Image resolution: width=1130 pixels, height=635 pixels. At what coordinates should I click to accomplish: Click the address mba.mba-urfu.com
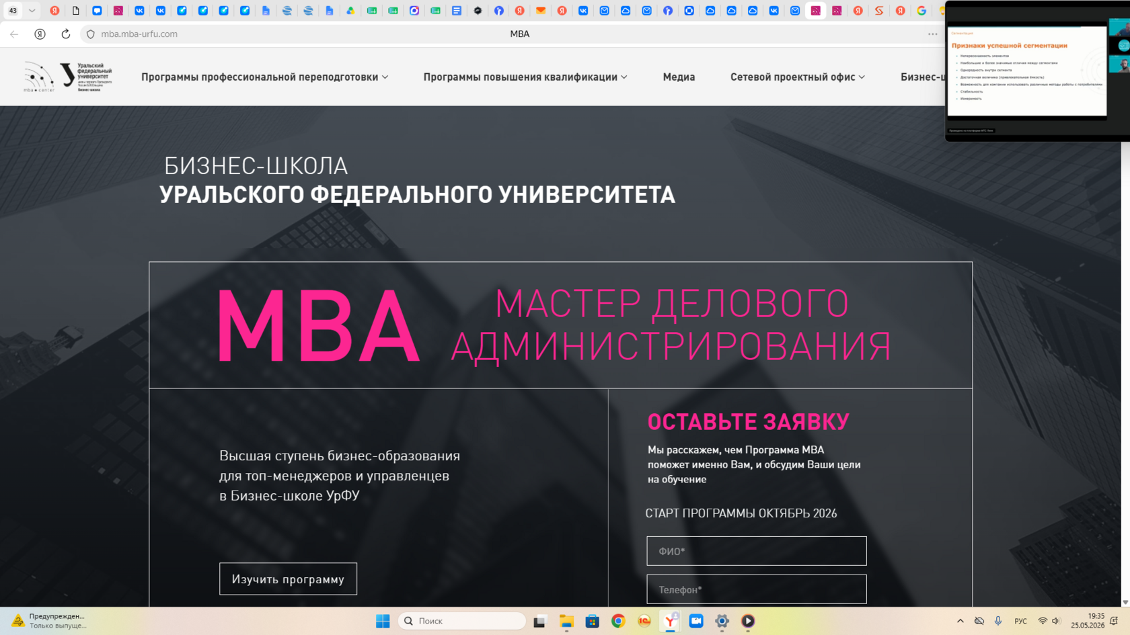tap(139, 34)
